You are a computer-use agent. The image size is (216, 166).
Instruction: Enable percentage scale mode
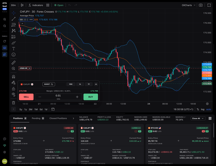coord(198,109)
